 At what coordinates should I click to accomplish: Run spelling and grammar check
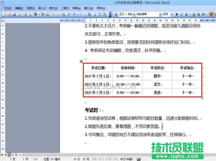[x=43, y=14]
